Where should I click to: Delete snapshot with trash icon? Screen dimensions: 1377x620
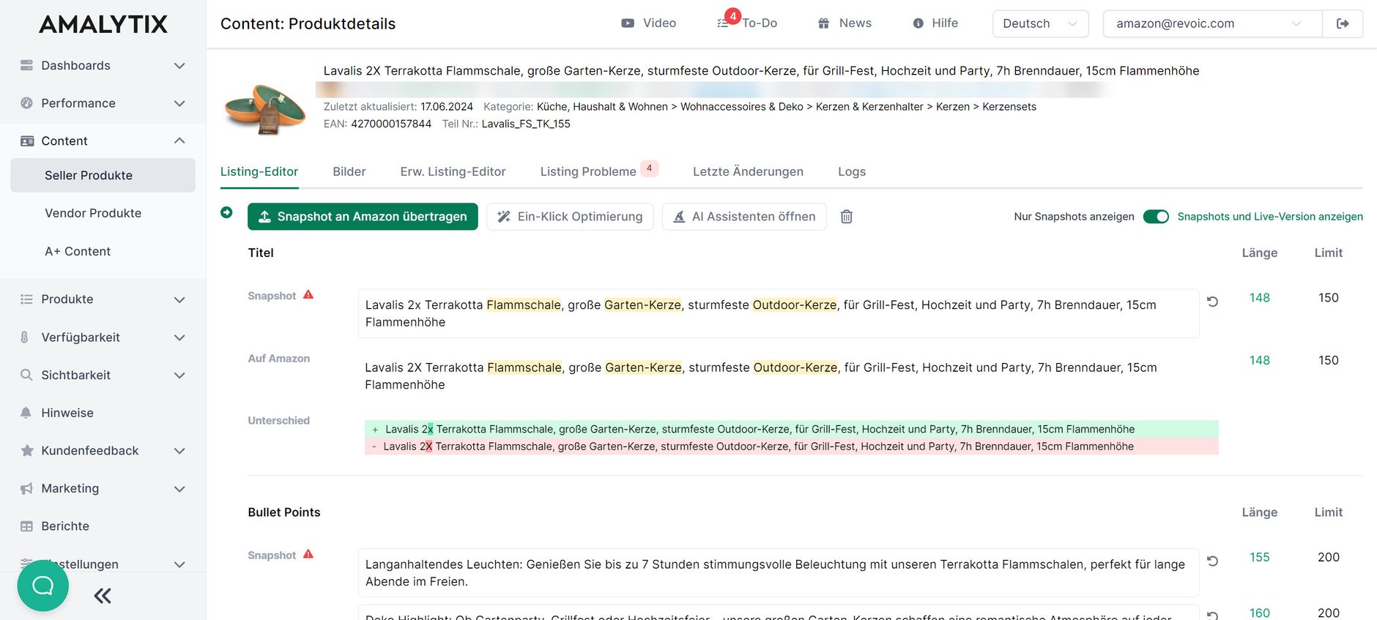point(847,217)
